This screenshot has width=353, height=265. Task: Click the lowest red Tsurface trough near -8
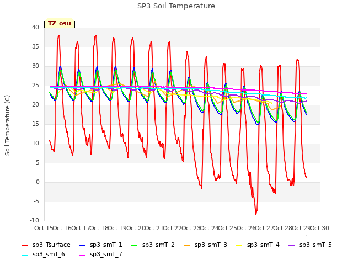point(256,213)
